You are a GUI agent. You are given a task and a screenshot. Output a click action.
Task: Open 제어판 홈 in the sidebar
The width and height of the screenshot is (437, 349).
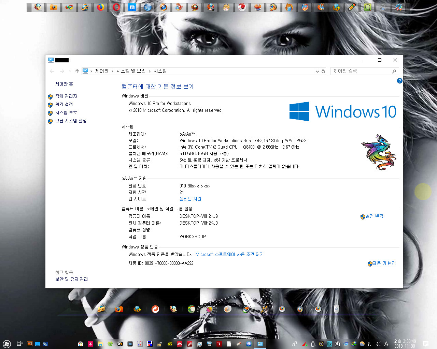[x=64, y=84]
